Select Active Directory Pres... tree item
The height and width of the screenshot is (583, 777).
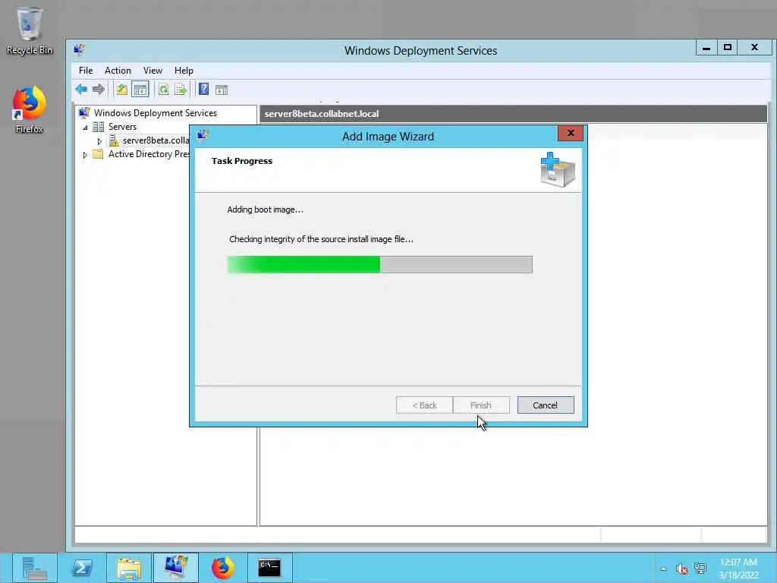(x=149, y=154)
